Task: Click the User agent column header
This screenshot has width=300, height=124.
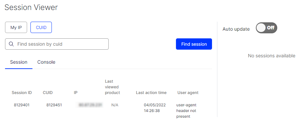Action: (x=188, y=93)
